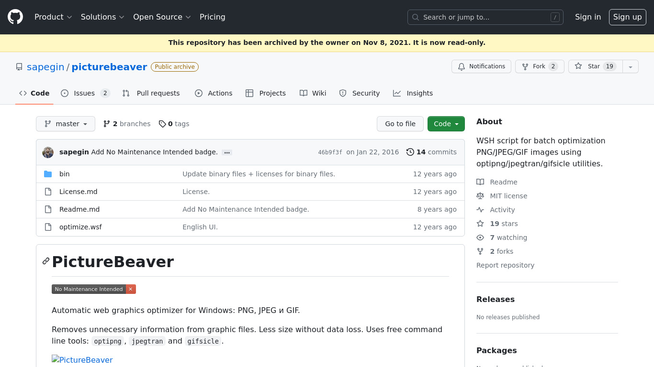Open the commit author sapegin link
The width and height of the screenshot is (654, 367).
click(74, 152)
